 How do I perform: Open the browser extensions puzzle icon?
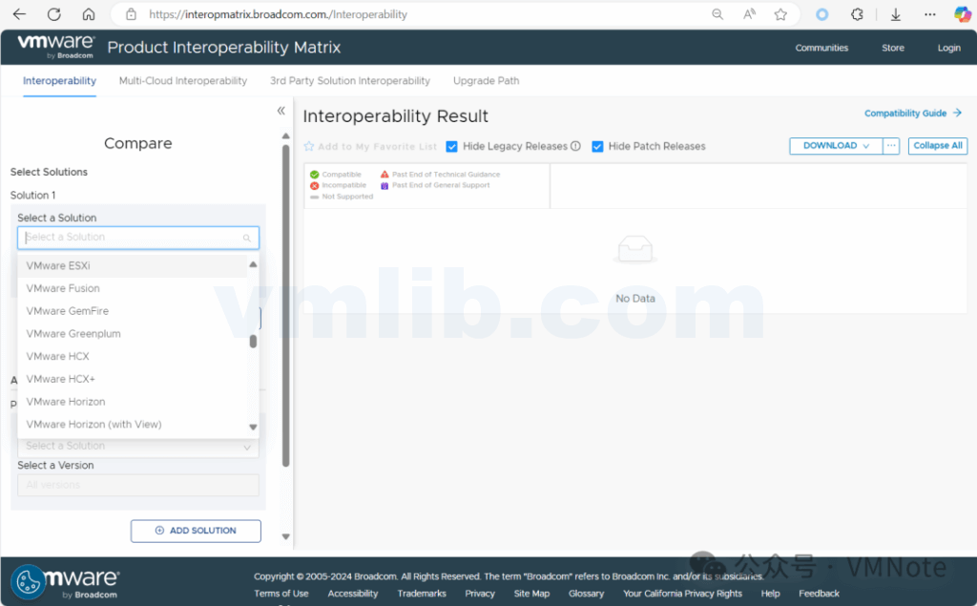point(857,14)
